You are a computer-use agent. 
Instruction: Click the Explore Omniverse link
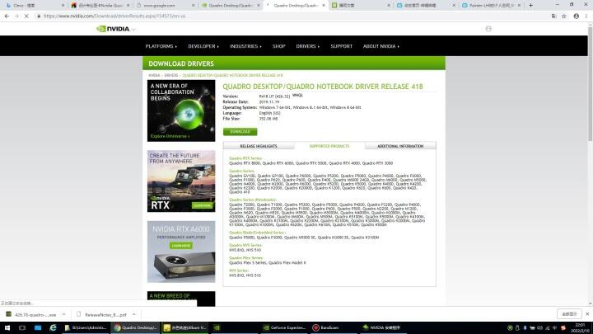170,136
